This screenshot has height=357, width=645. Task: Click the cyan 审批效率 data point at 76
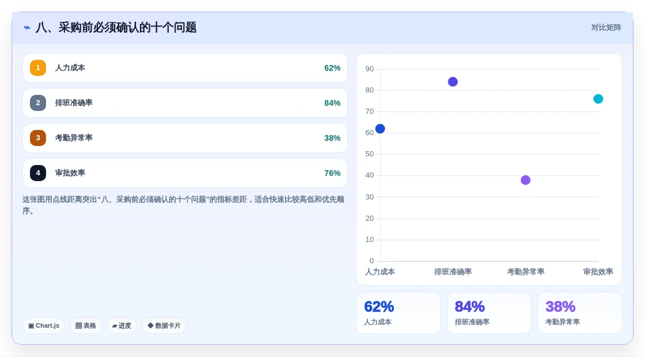(598, 99)
